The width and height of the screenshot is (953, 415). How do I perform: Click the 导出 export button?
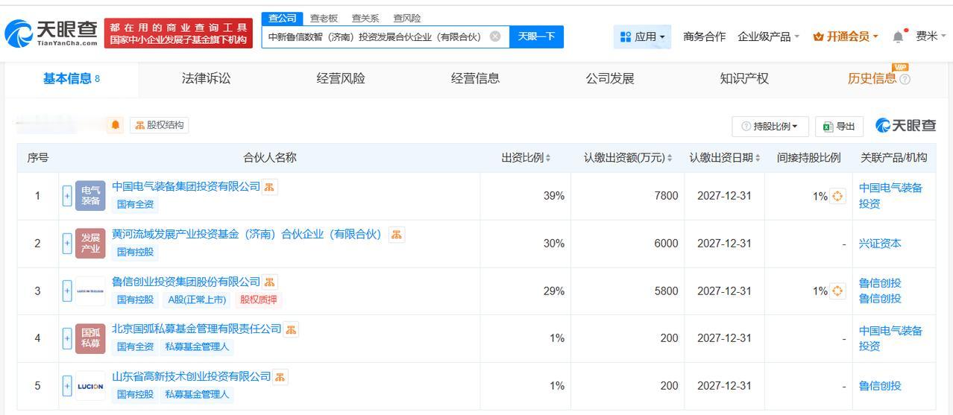tap(839, 127)
